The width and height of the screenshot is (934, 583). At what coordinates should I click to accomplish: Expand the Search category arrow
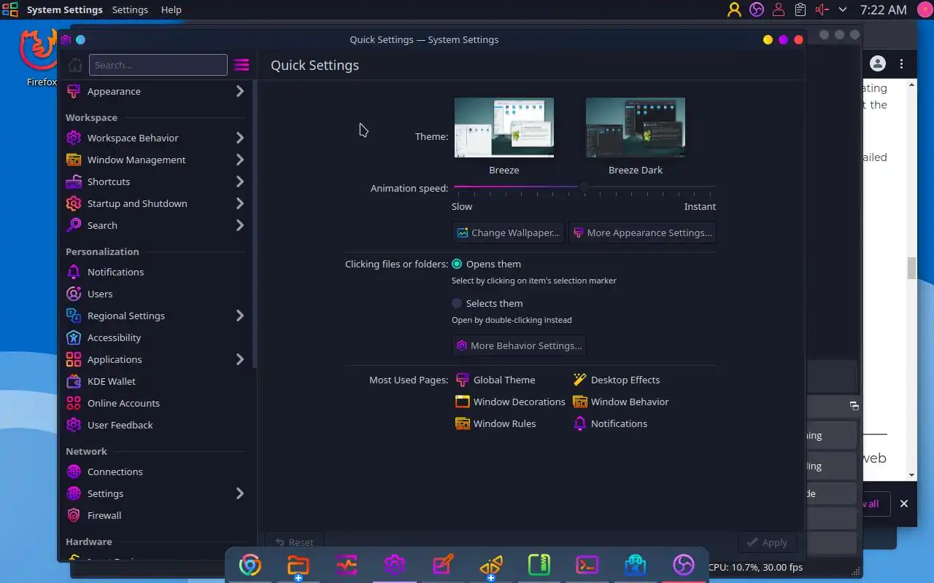[239, 225]
